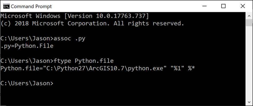Screen dimensions: 253x106
Task: Click the python.exe path in output
Action: 104,68
